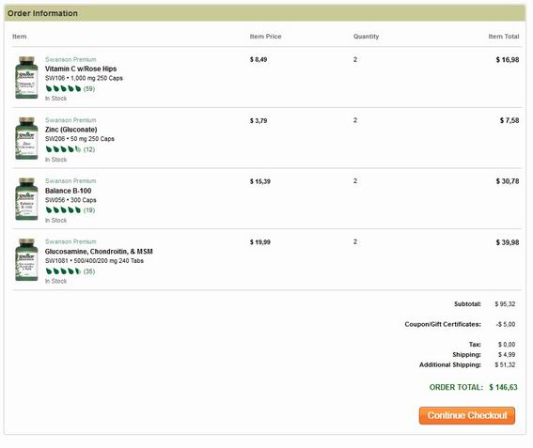
Task: View the 19 reviews for Balance B-100
Action: (89, 210)
